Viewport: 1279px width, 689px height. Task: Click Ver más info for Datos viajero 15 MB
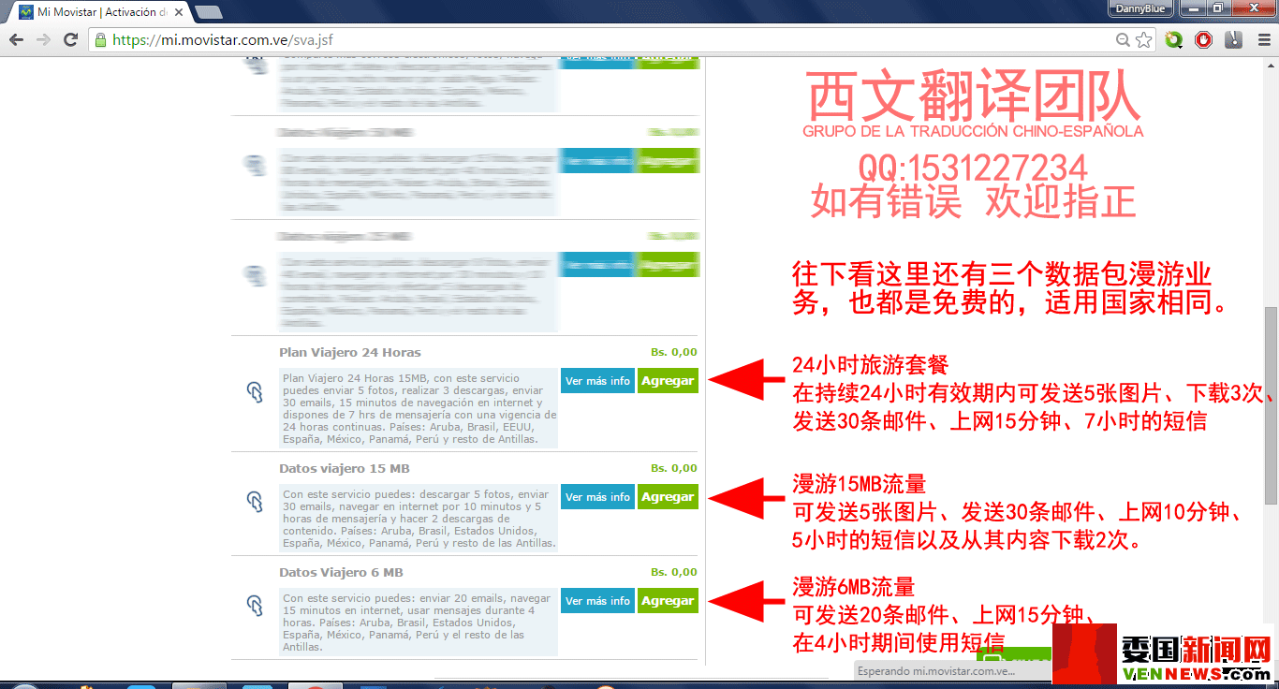[597, 497]
